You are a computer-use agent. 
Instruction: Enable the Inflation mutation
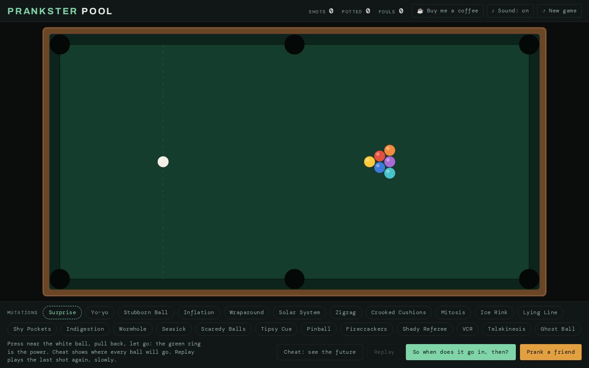tap(199, 313)
